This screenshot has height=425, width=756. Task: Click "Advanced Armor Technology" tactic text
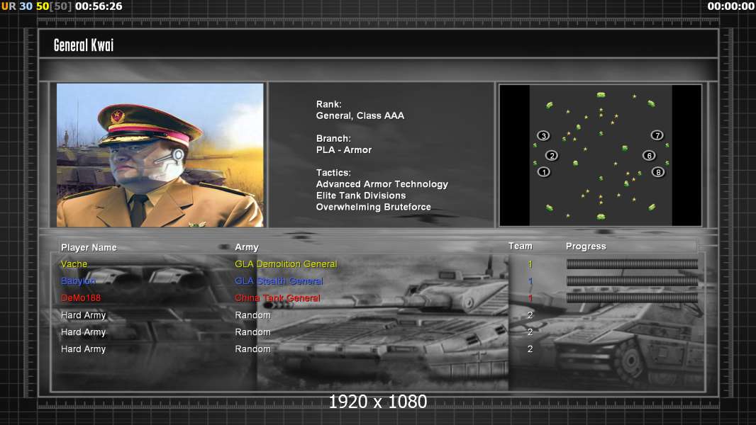382,184
